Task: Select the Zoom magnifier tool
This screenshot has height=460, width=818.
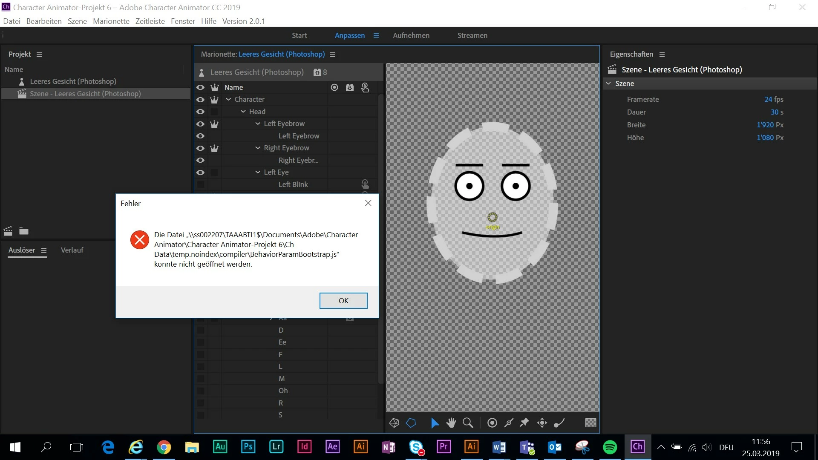Action: click(468, 423)
